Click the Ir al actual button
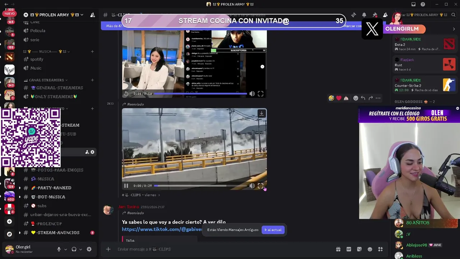460x259 pixels. point(273,230)
